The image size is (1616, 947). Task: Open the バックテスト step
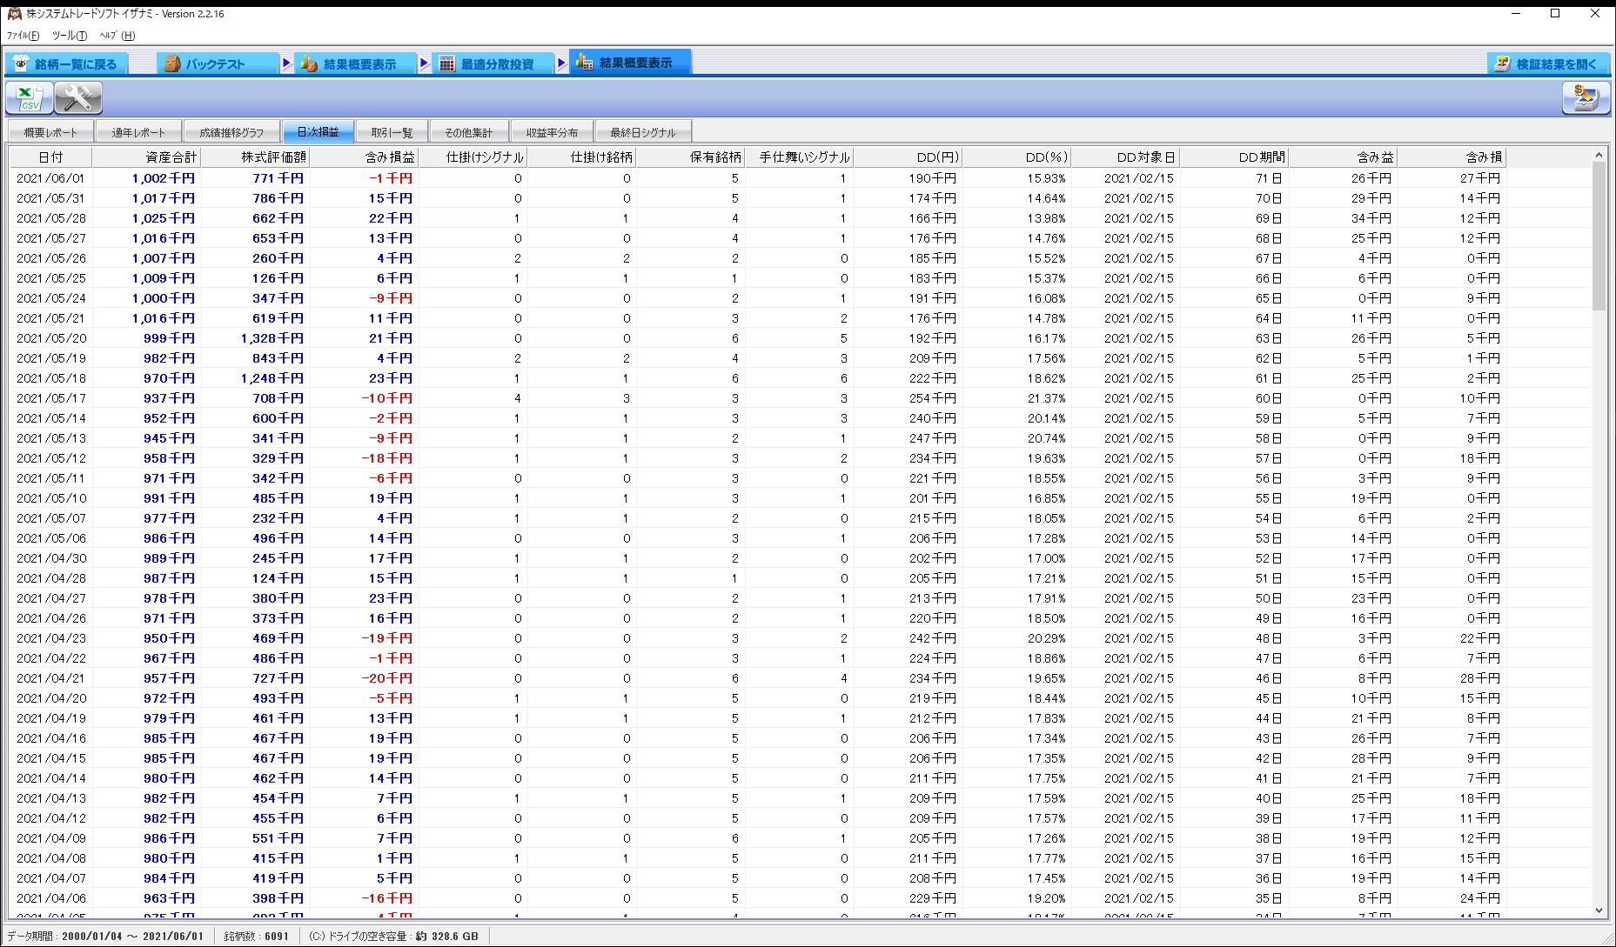pos(218,64)
